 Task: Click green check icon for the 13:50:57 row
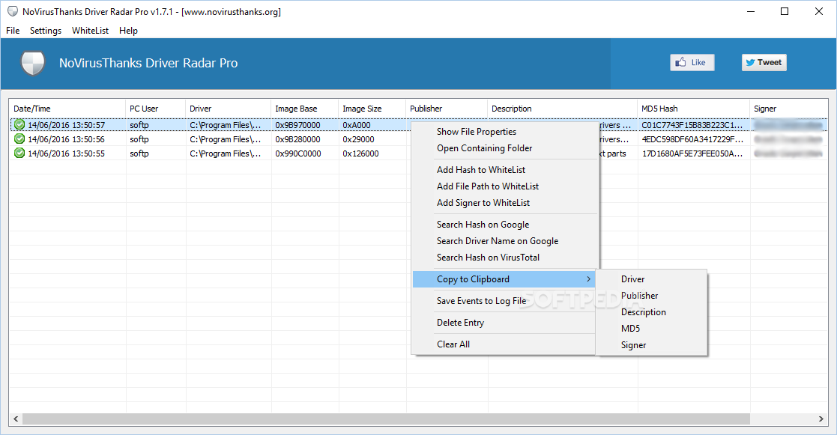pos(19,125)
